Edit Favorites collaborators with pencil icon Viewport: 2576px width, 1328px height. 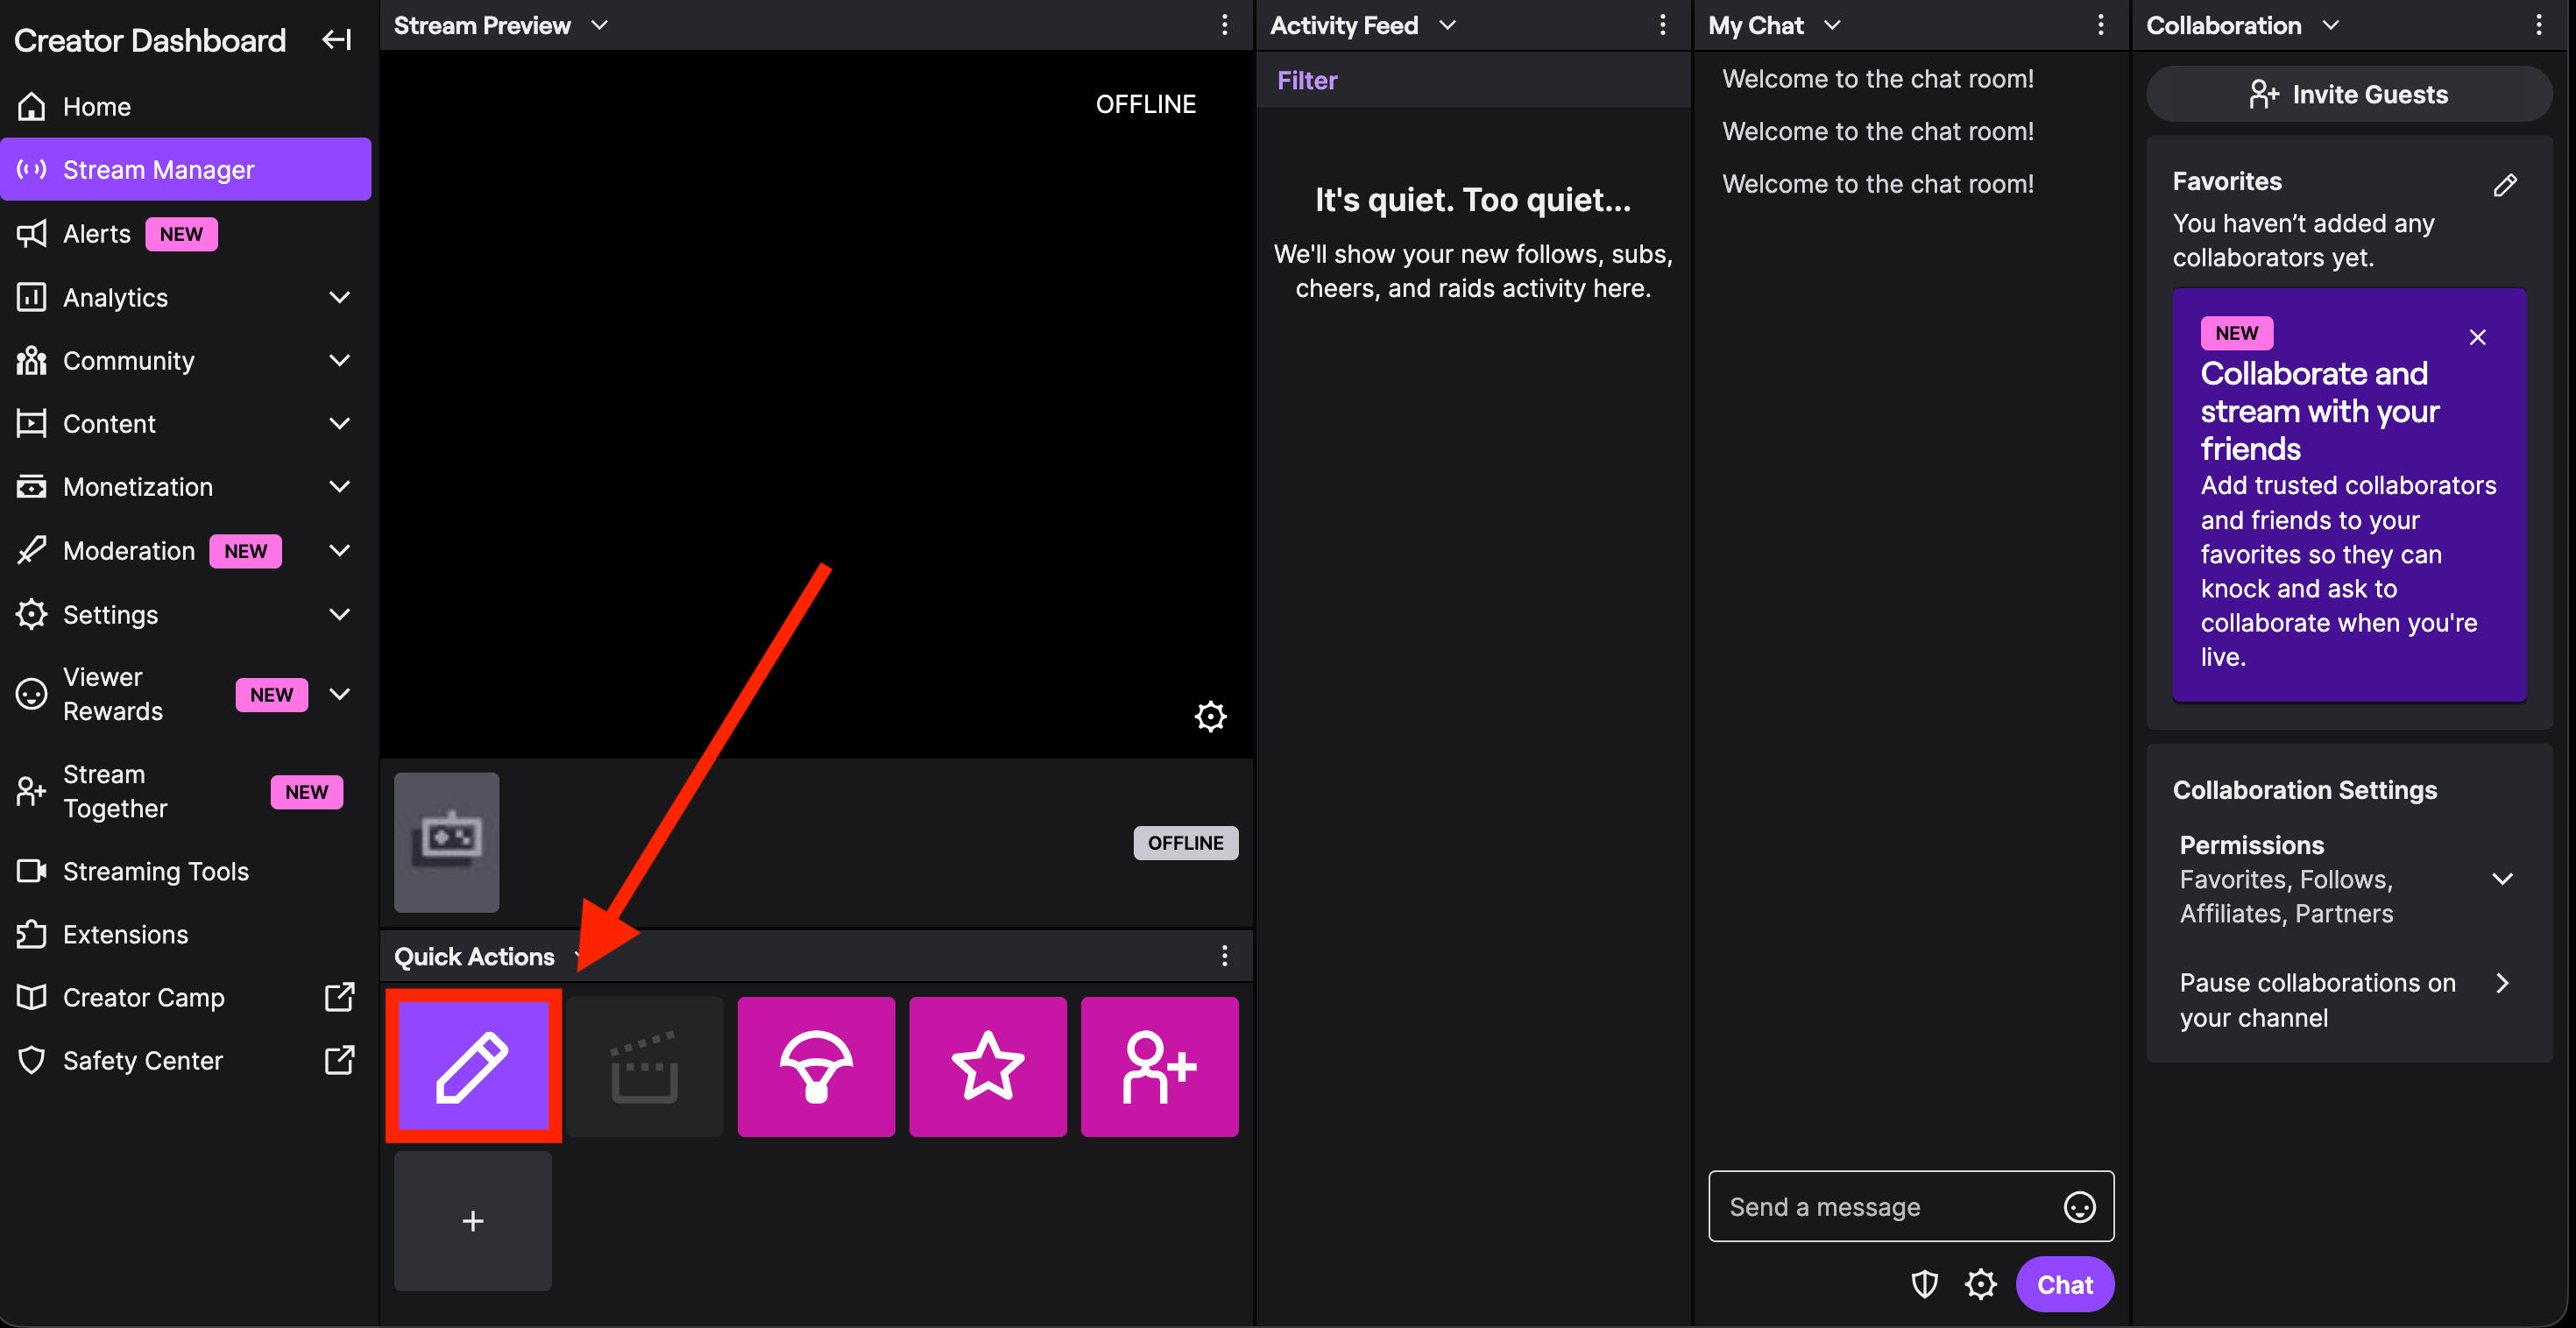(2504, 185)
